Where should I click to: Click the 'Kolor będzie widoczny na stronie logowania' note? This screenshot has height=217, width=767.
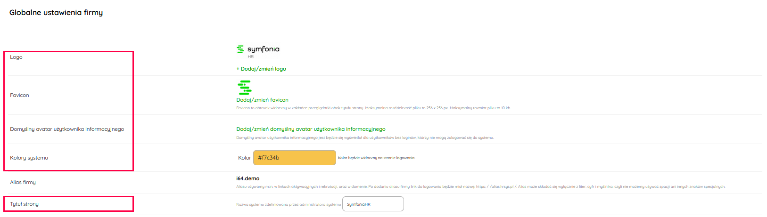click(x=376, y=158)
